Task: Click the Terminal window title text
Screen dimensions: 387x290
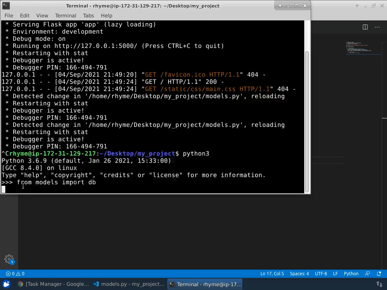Action: 142,6
